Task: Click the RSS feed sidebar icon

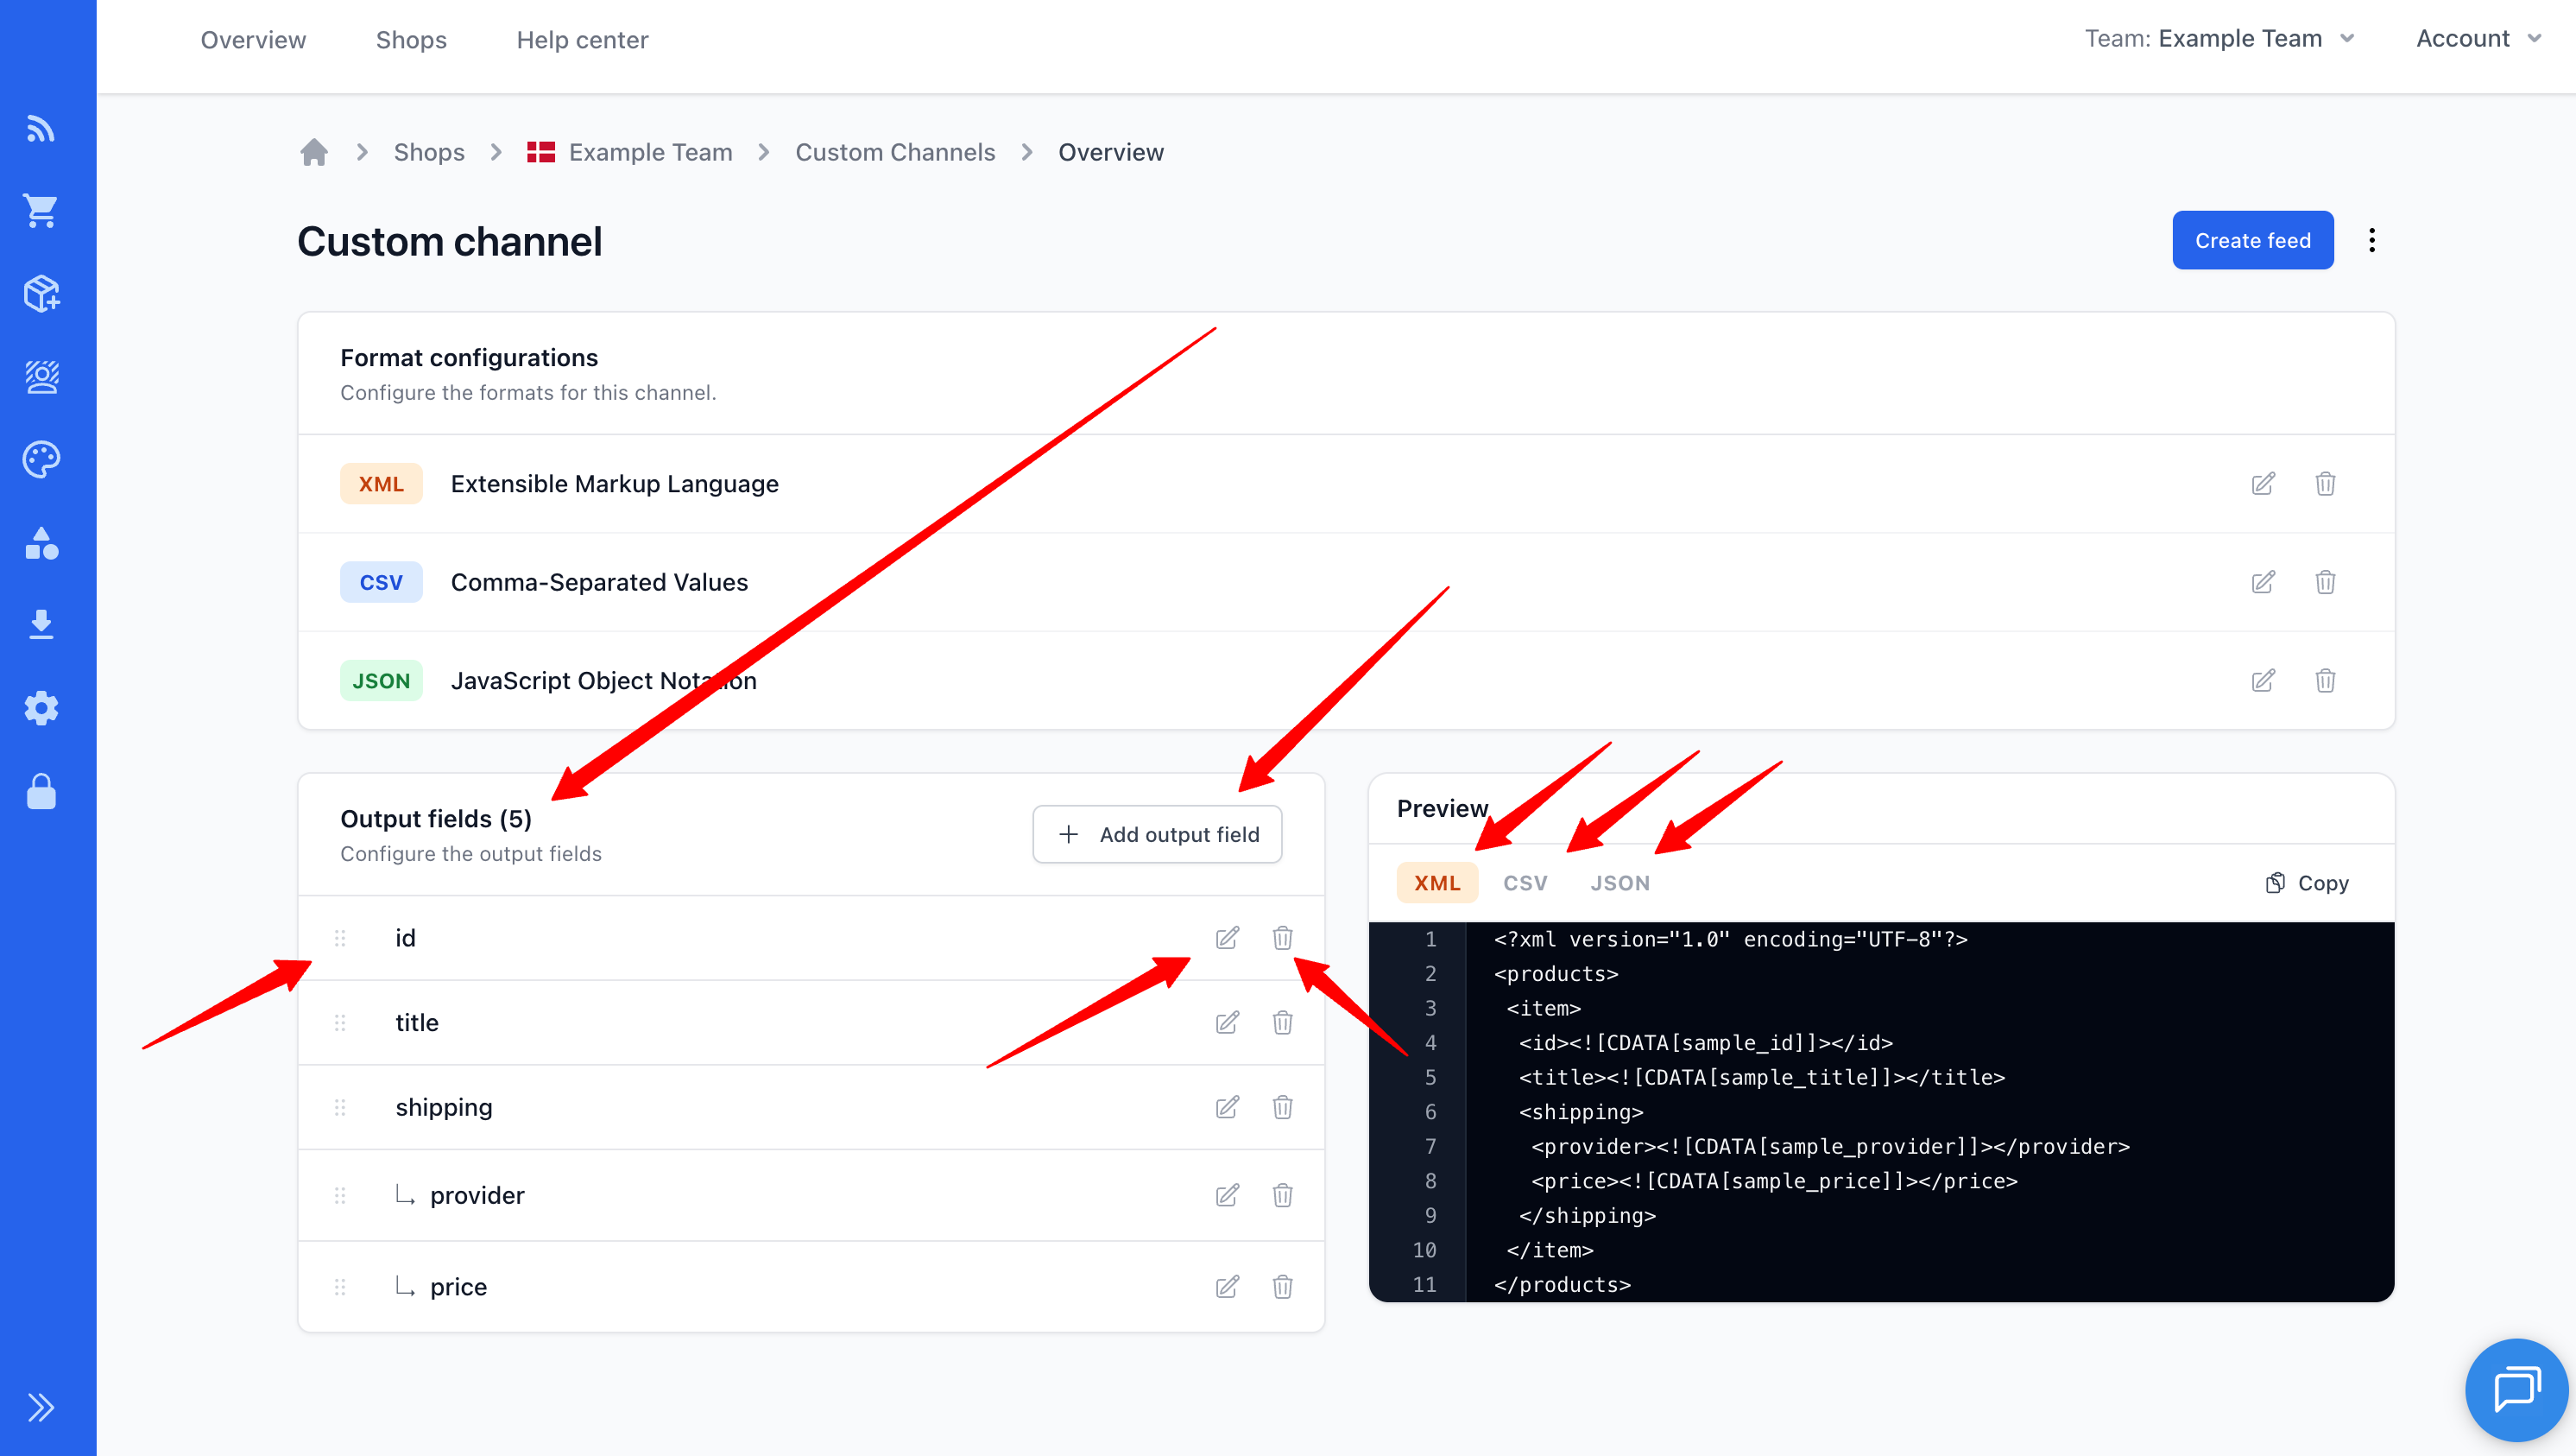Action: coord(41,128)
